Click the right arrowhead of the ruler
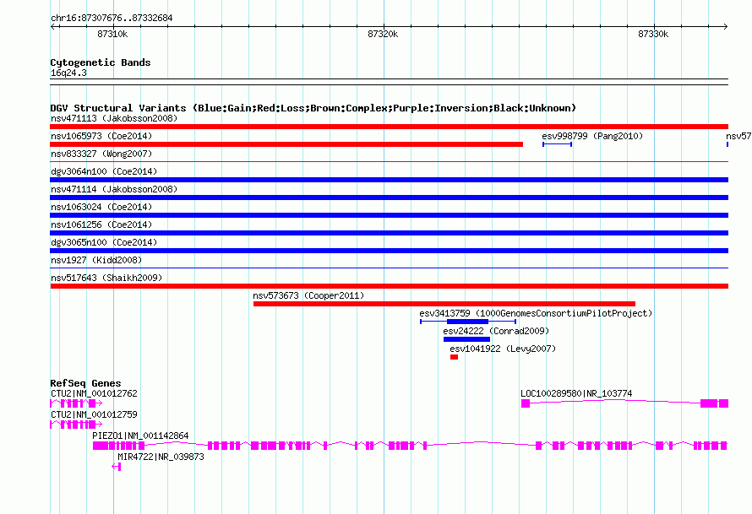 [x=726, y=26]
